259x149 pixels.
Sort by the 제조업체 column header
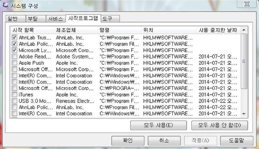tap(76, 30)
